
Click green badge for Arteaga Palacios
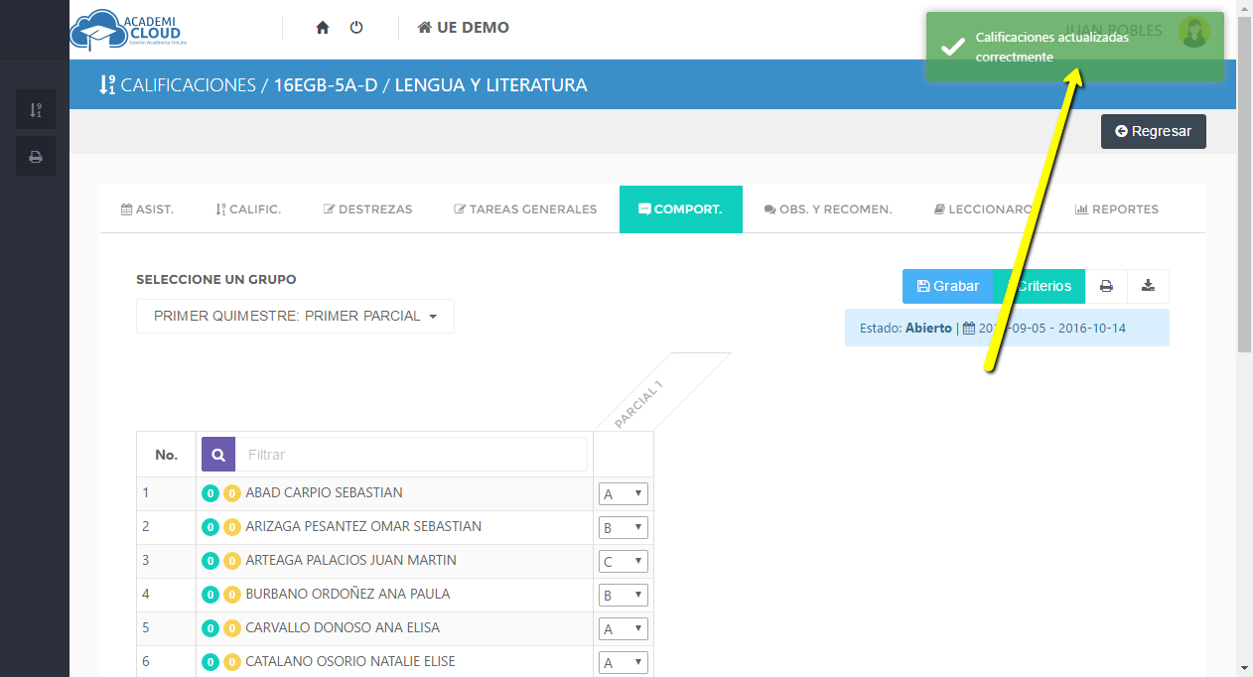pyautogui.click(x=210, y=561)
